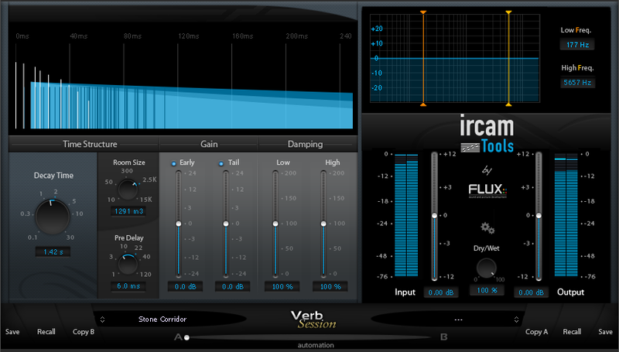Recall preset slot B
619x352 pixels.
(x=572, y=332)
